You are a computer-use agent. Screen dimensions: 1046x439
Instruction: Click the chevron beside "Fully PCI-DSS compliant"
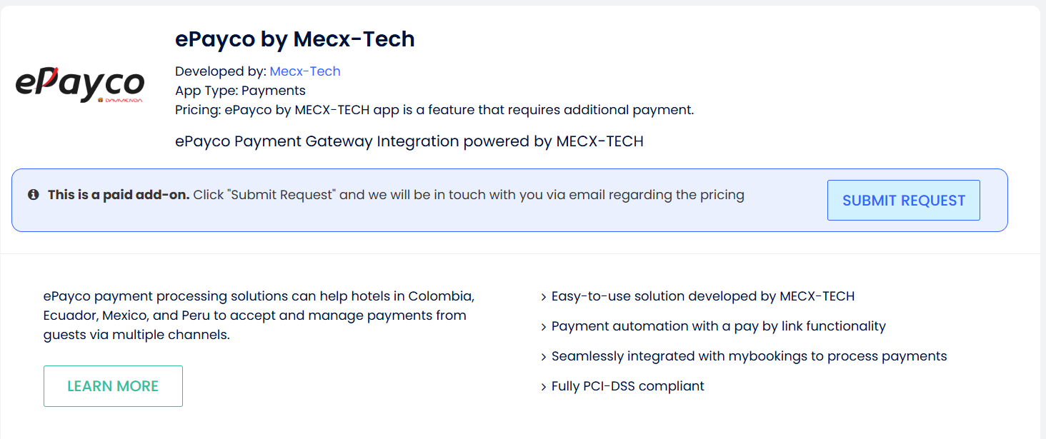tap(544, 387)
